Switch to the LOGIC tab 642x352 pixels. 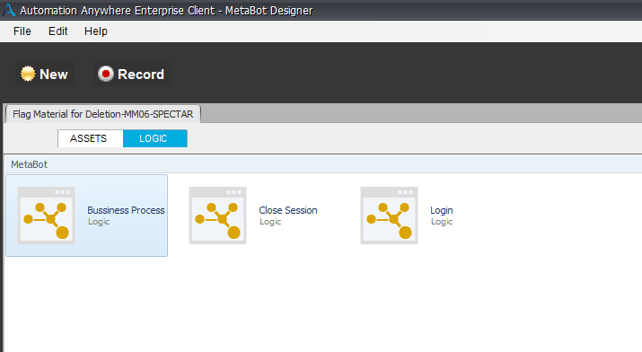(x=155, y=138)
